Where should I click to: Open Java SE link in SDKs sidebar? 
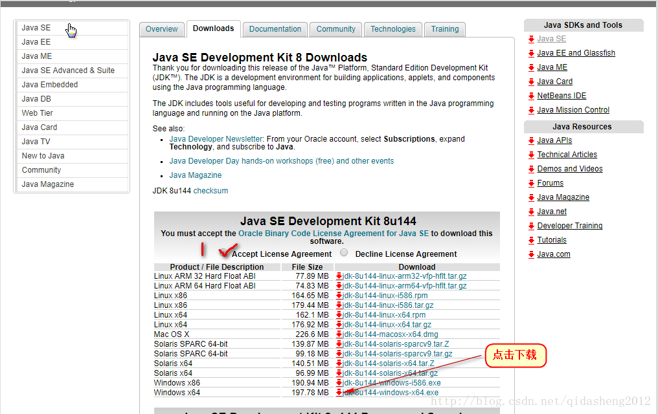(551, 39)
